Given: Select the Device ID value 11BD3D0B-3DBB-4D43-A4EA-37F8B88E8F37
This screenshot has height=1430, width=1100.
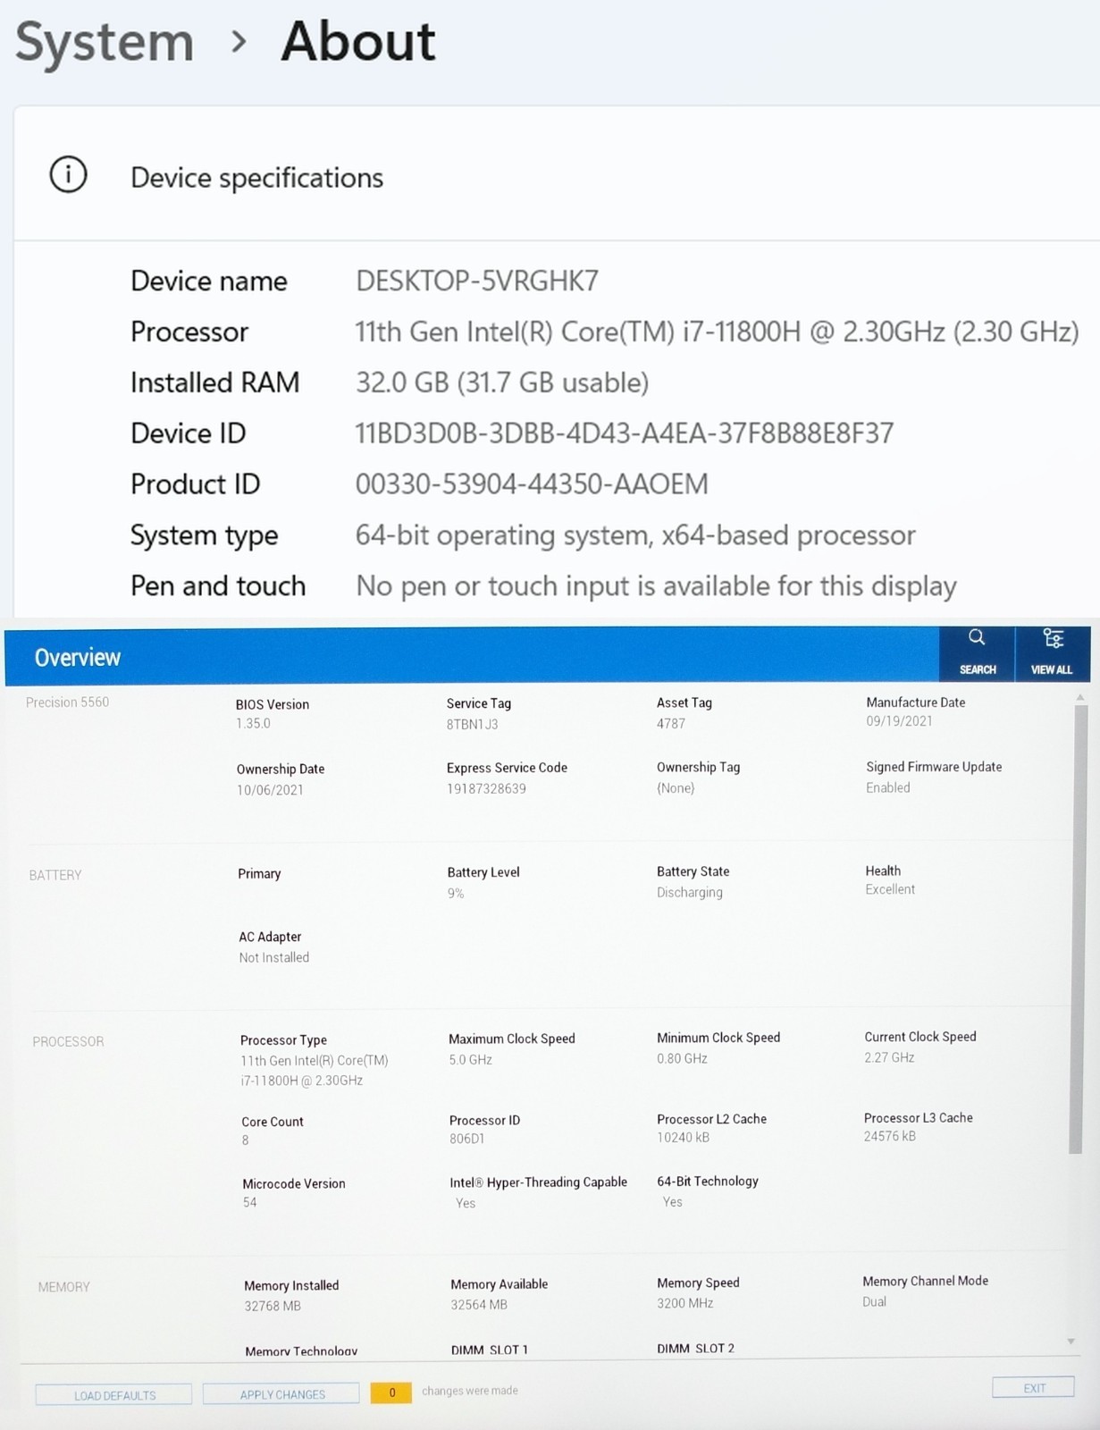Looking at the screenshot, I should click(x=625, y=433).
